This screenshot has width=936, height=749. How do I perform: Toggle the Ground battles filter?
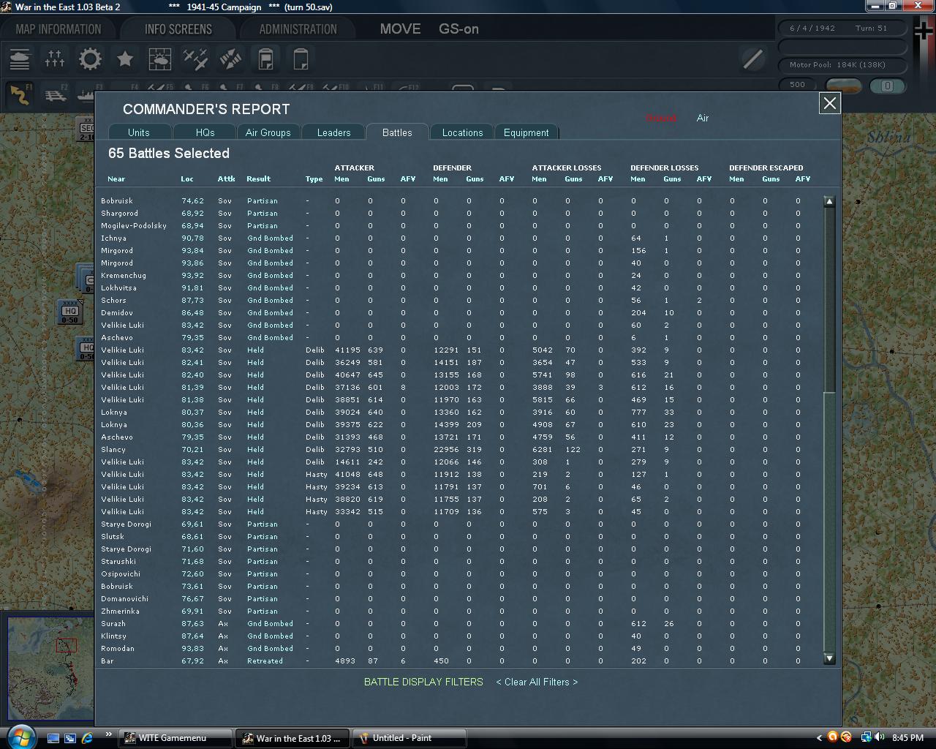click(660, 118)
